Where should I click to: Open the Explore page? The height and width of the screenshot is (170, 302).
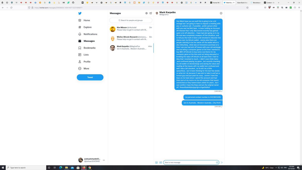click(85, 27)
